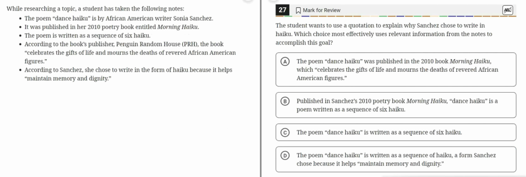
Task: Select the circled A letter icon
Action: point(285,62)
